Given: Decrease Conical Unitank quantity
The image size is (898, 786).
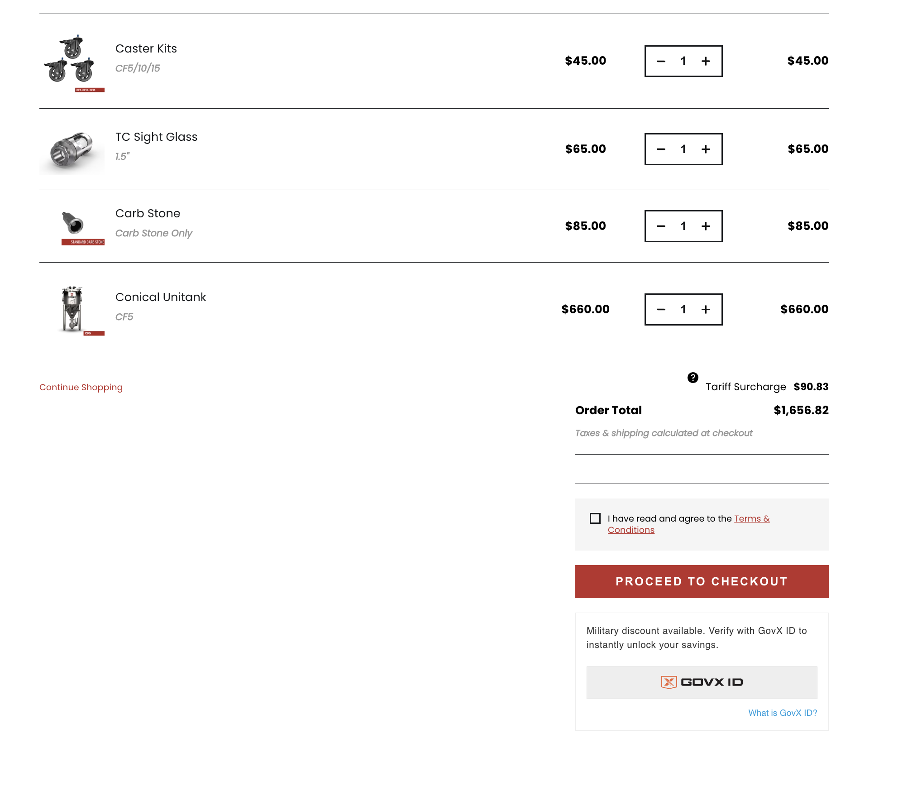Looking at the screenshot, I should (661, 309).
